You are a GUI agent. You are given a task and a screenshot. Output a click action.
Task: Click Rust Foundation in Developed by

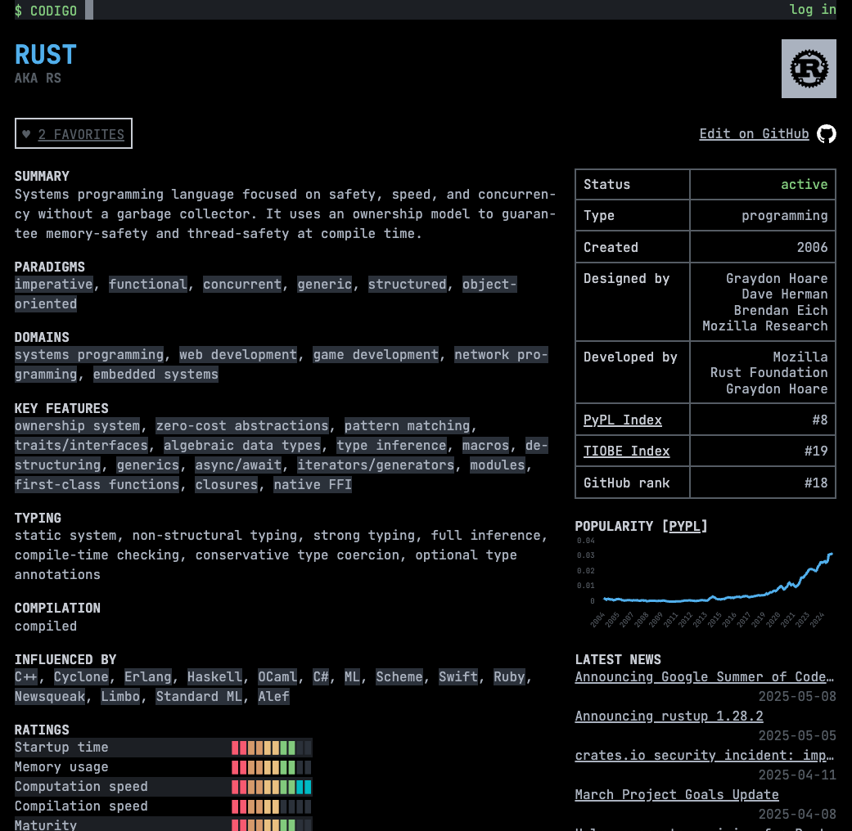coord(769,373)
